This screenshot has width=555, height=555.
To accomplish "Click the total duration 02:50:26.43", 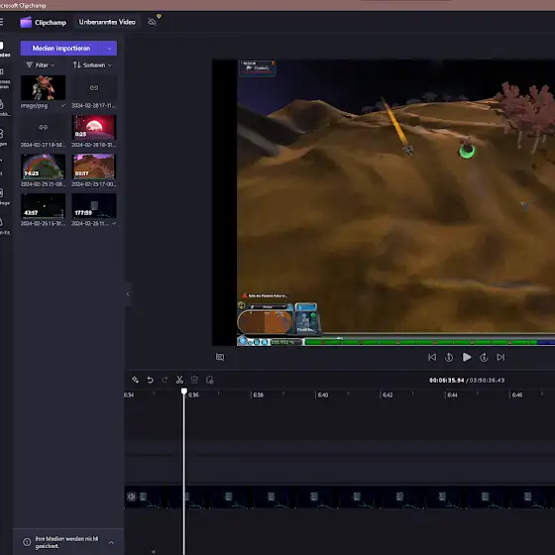I will pos(487,381).
